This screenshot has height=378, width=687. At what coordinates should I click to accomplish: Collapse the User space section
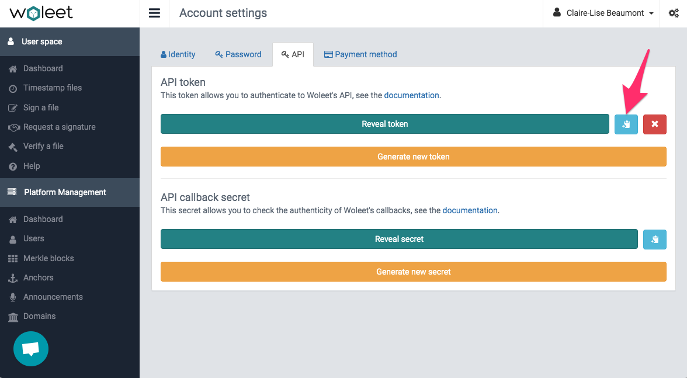pos(42,41)
